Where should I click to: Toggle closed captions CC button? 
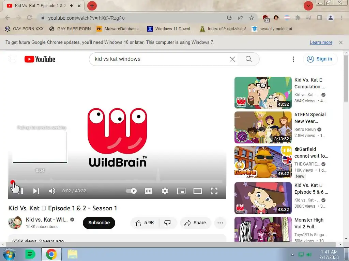tap(149, 191)
